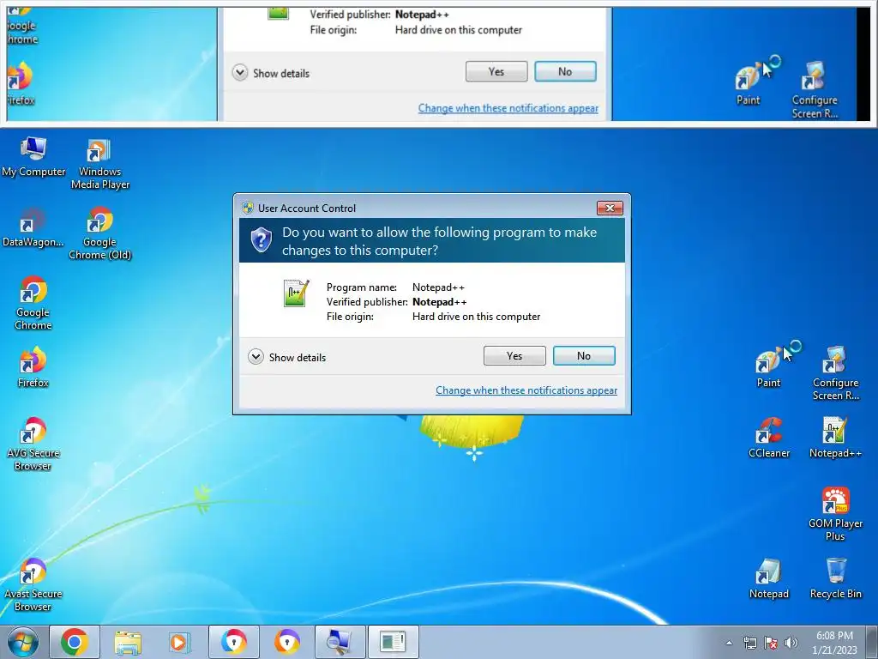Click the magnified Paint shortcut in Magnifier view
The width and height of the screenshot is (878, 659).
click(749, 84)
